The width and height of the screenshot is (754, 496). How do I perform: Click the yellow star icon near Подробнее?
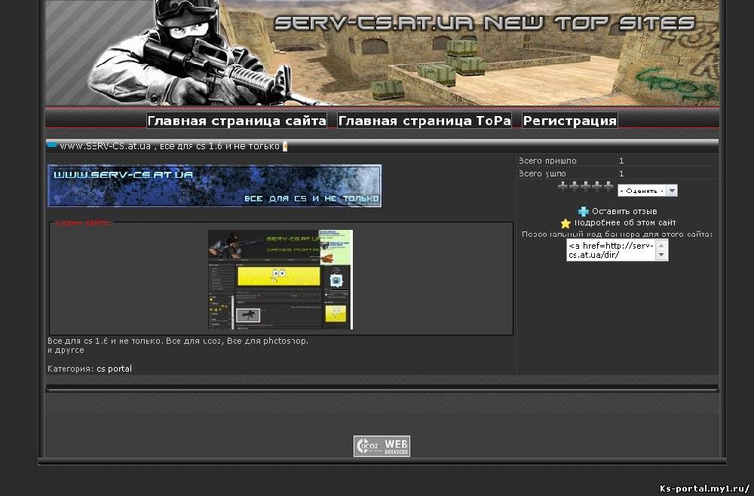(565, 223)
